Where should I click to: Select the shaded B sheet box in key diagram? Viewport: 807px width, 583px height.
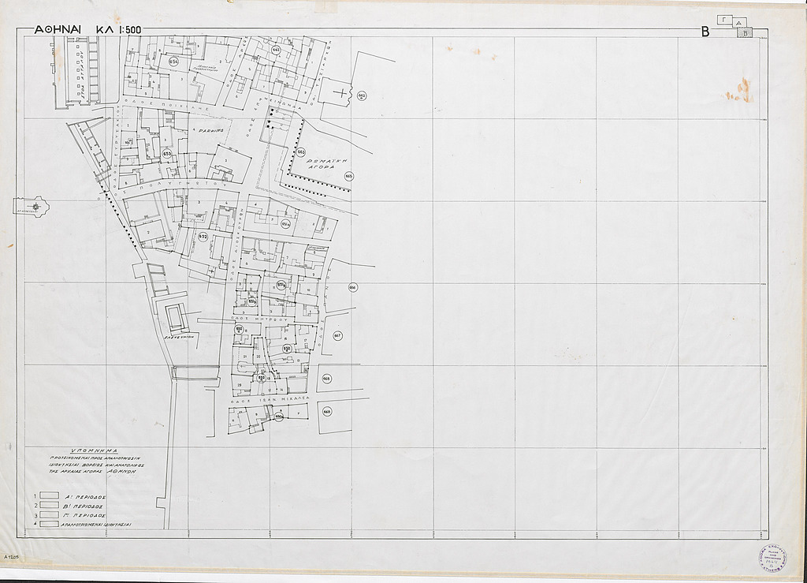745,32
